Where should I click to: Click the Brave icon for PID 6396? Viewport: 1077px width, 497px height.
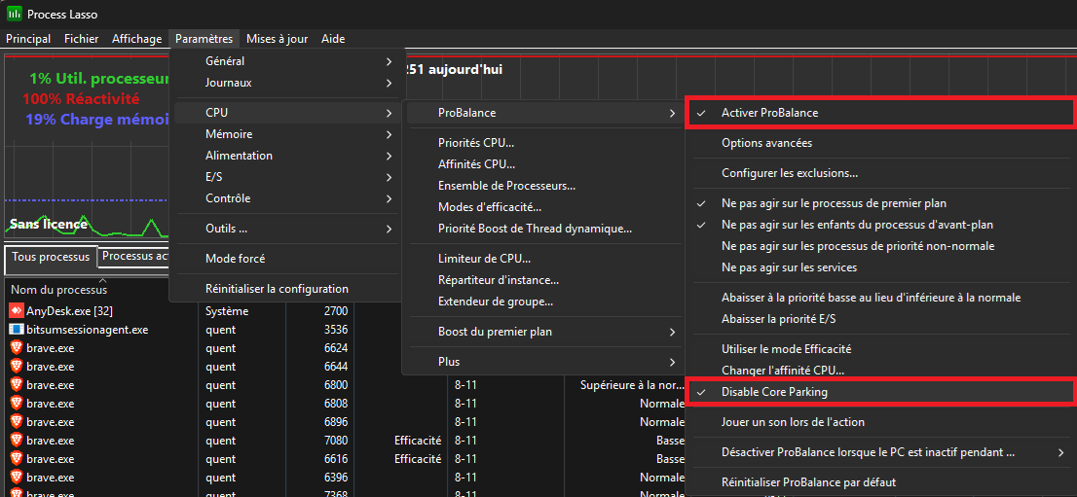(17, 478)
